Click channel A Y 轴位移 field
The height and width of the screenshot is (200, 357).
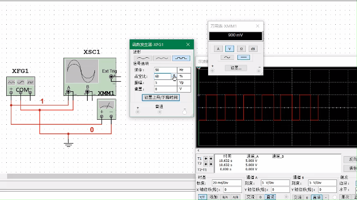[280, 190]
